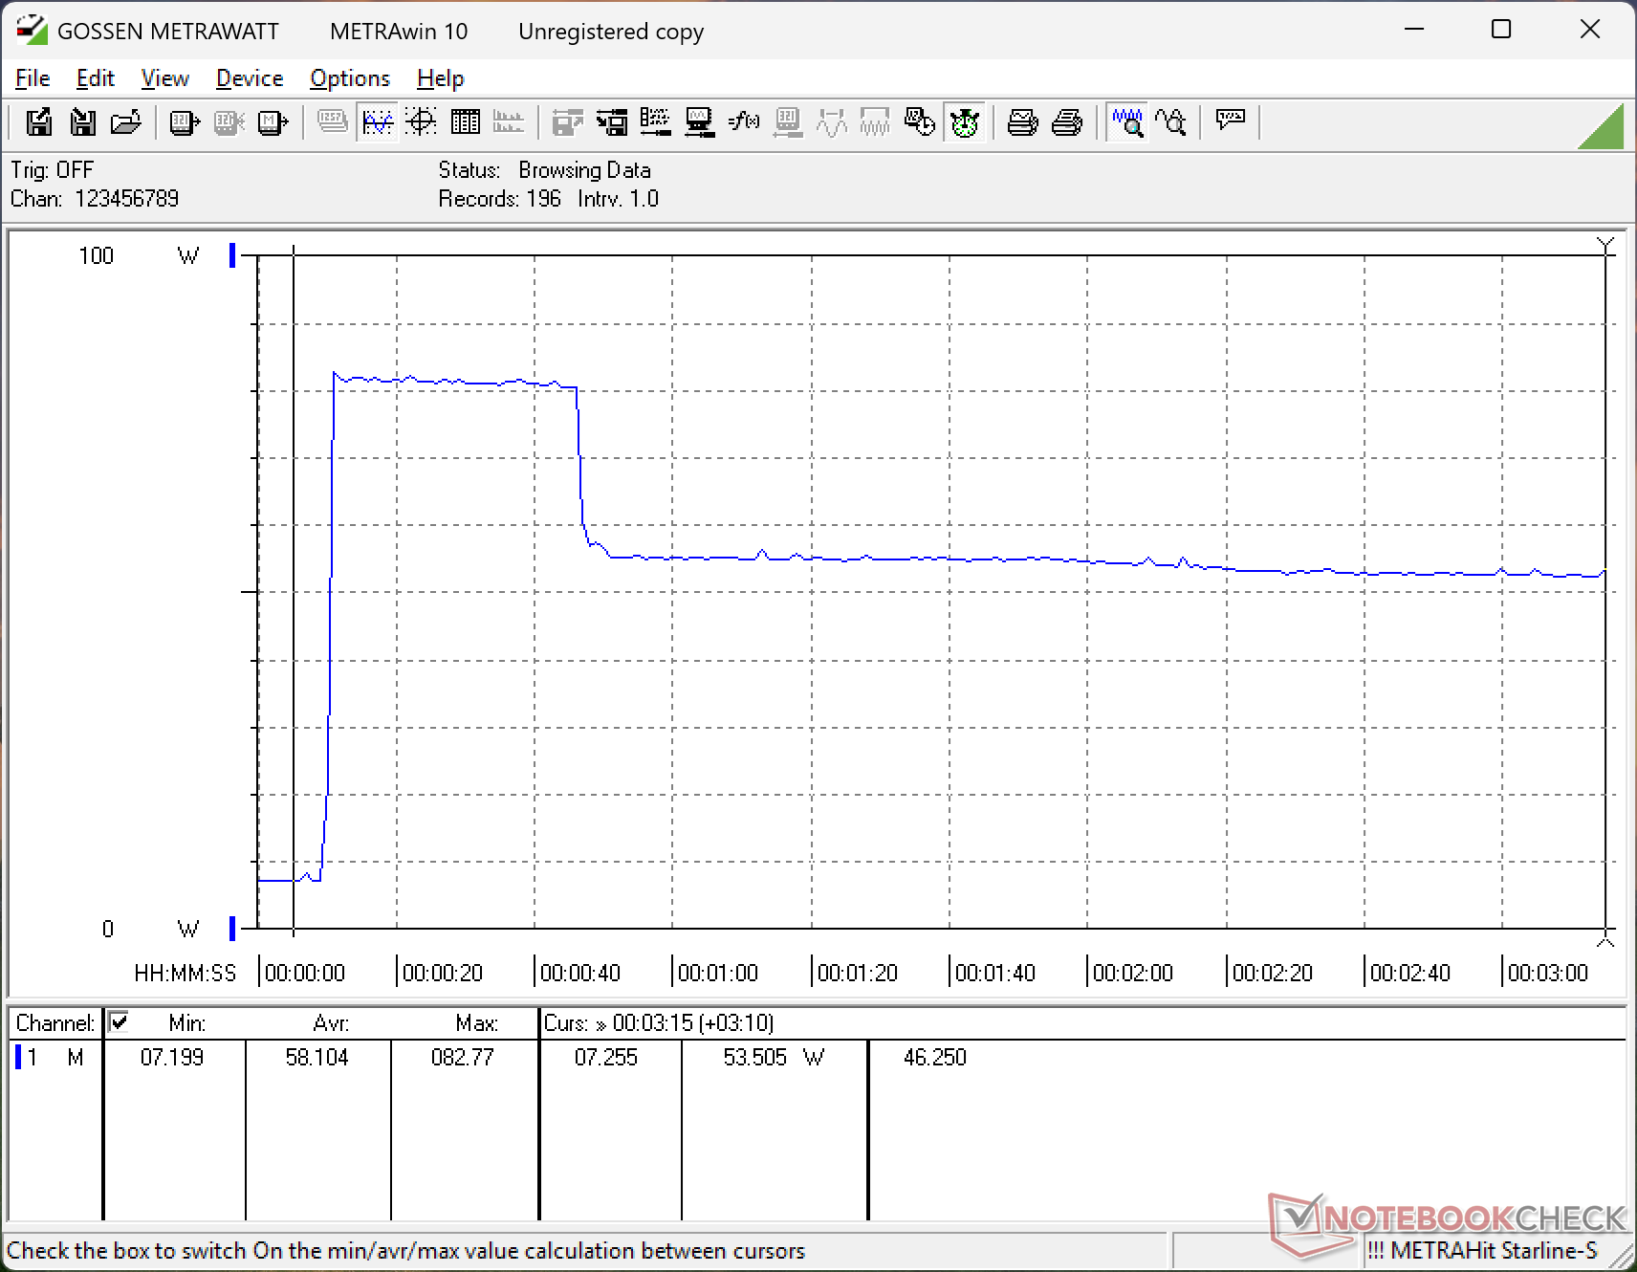1637x1272 pixels.
Task: Click the speech bubble help icon
Action: pyautogui.click(x=1230, y=121)
